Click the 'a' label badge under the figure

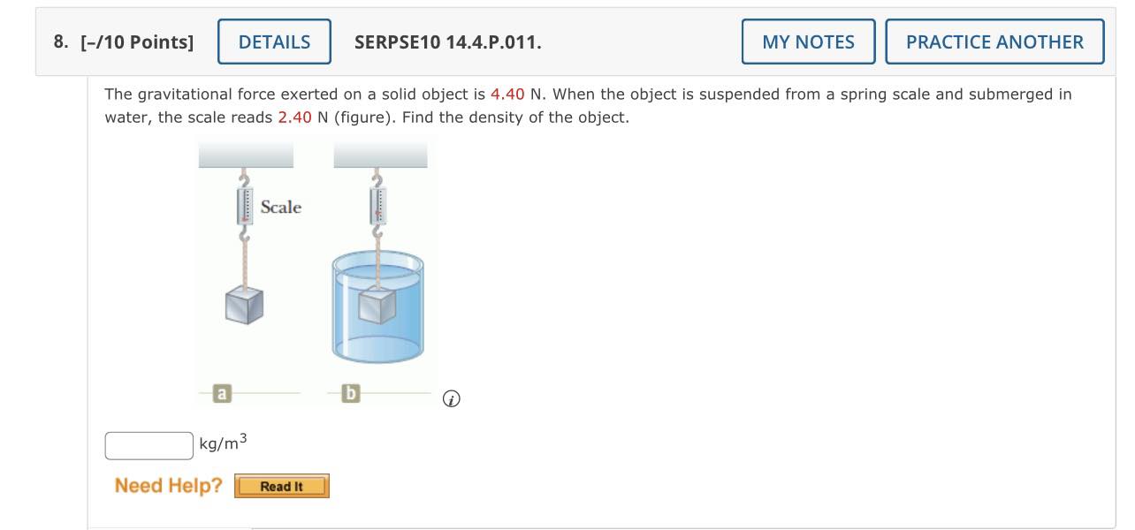point(221,394)
